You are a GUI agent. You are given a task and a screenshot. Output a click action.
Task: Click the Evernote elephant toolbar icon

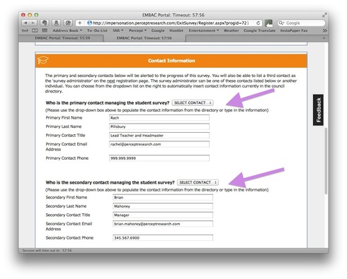45,23
